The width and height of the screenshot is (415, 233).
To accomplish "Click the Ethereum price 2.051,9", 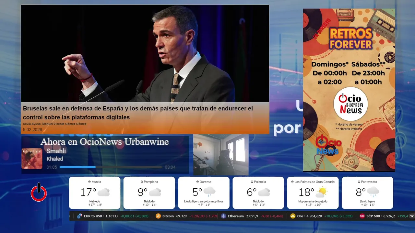I will pyautogui.click(x=252, y=216).
